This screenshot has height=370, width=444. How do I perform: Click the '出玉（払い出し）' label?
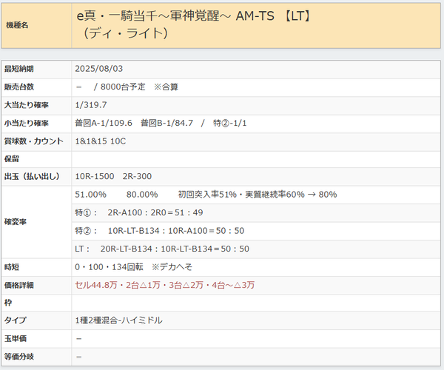pos(32,176)
